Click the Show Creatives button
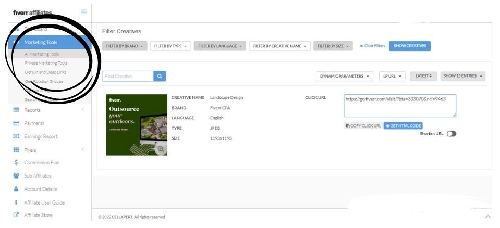The height and width of the screenshot is (228, 500). [x=410, y=46]
